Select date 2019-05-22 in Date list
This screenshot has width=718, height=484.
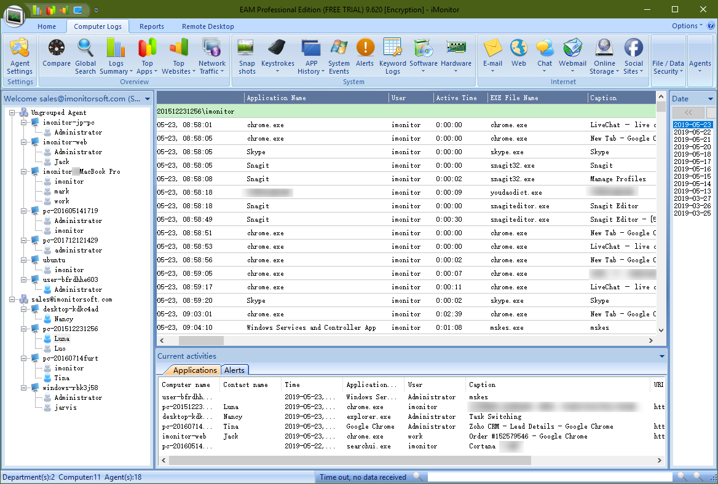(692, 132)
